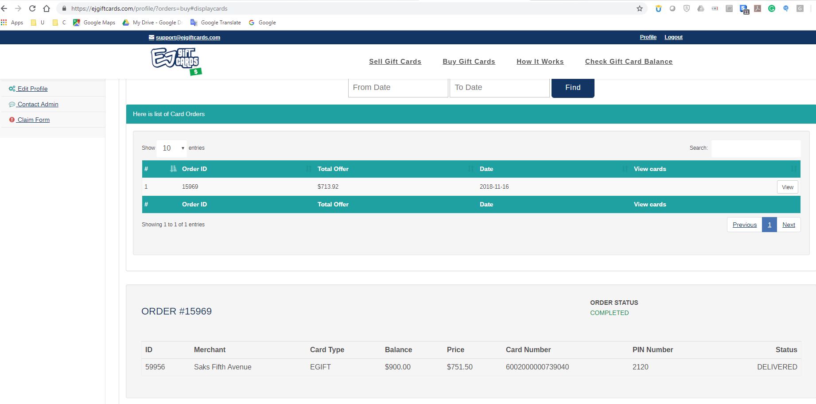The width and height of the screenshot is (816, 404).
Task: Open the Claim Form link
Action: (x=33, y=120)
